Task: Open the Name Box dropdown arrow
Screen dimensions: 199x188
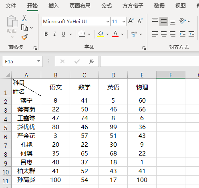Action: tap(38, 61)
